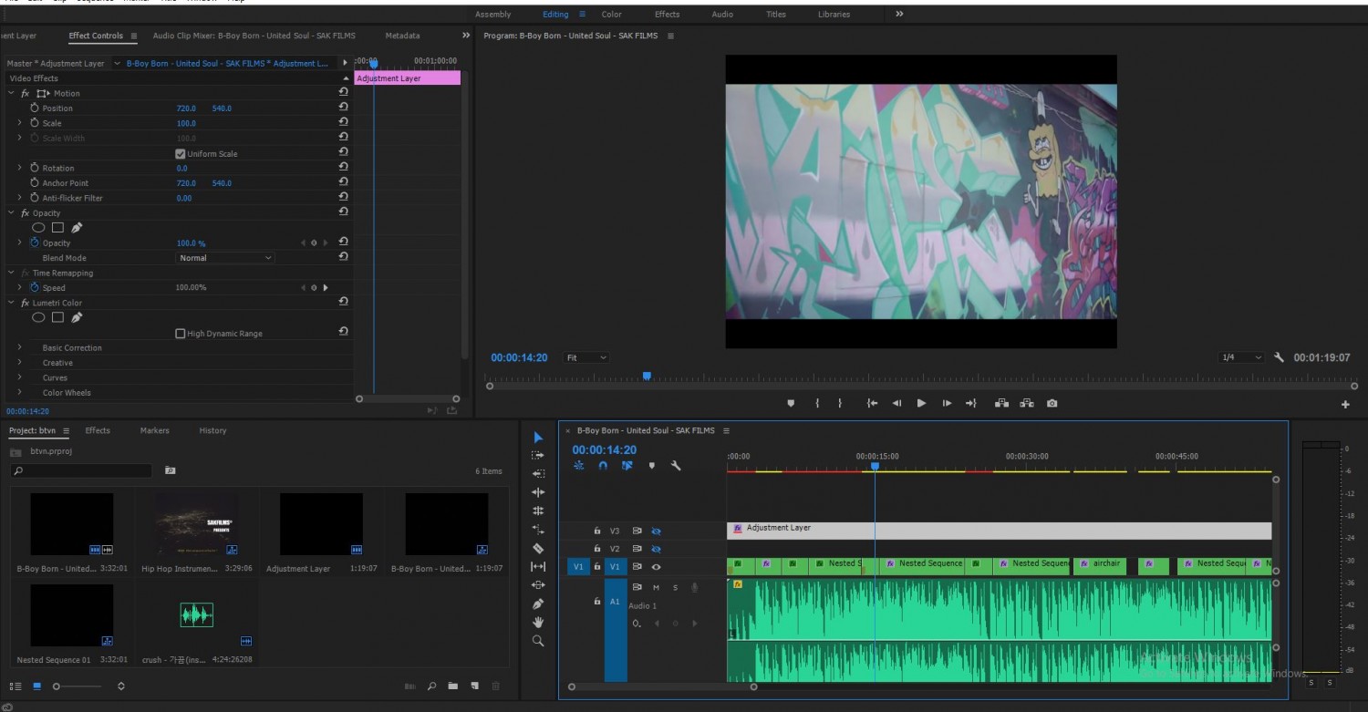The image size is (1368, 712).
Task: Toggle lock on the V3 track
Action: [597, 531]
